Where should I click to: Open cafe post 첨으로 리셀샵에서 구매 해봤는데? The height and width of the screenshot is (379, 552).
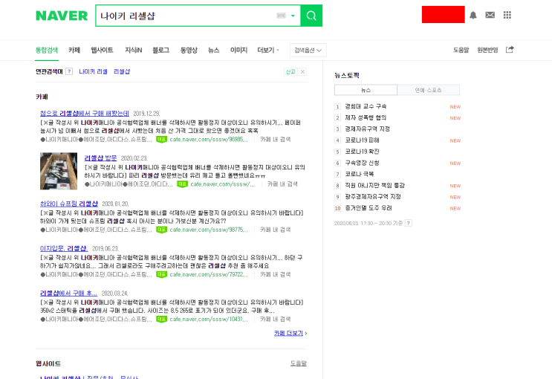(x=85, y=113)
